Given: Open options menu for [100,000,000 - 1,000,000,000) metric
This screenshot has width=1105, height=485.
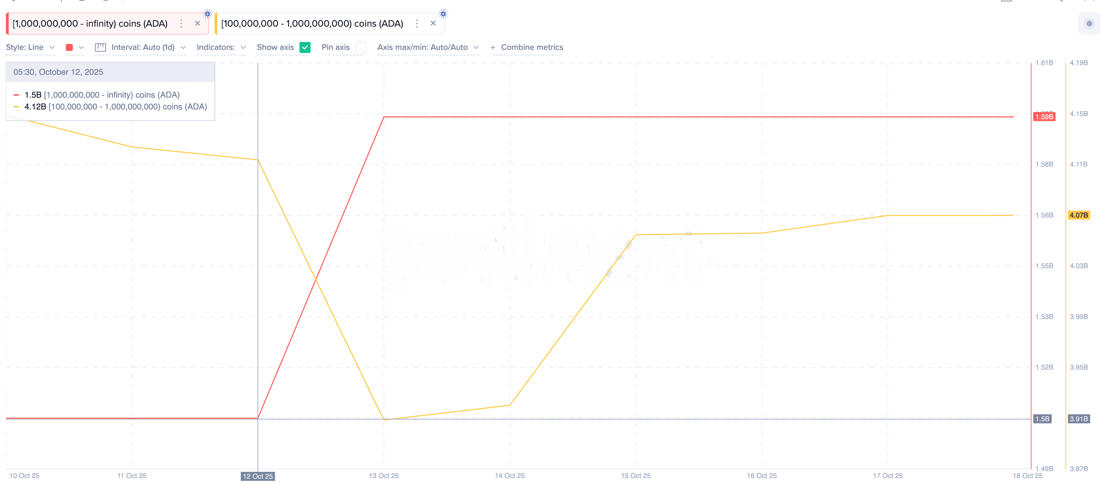Looking at the screenshot, I should pyautogui.click(x=417, y=24).
